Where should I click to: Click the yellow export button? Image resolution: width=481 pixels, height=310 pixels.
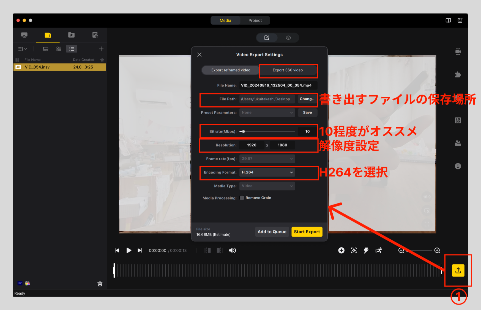pyautogui.click(x=458, y=270)
